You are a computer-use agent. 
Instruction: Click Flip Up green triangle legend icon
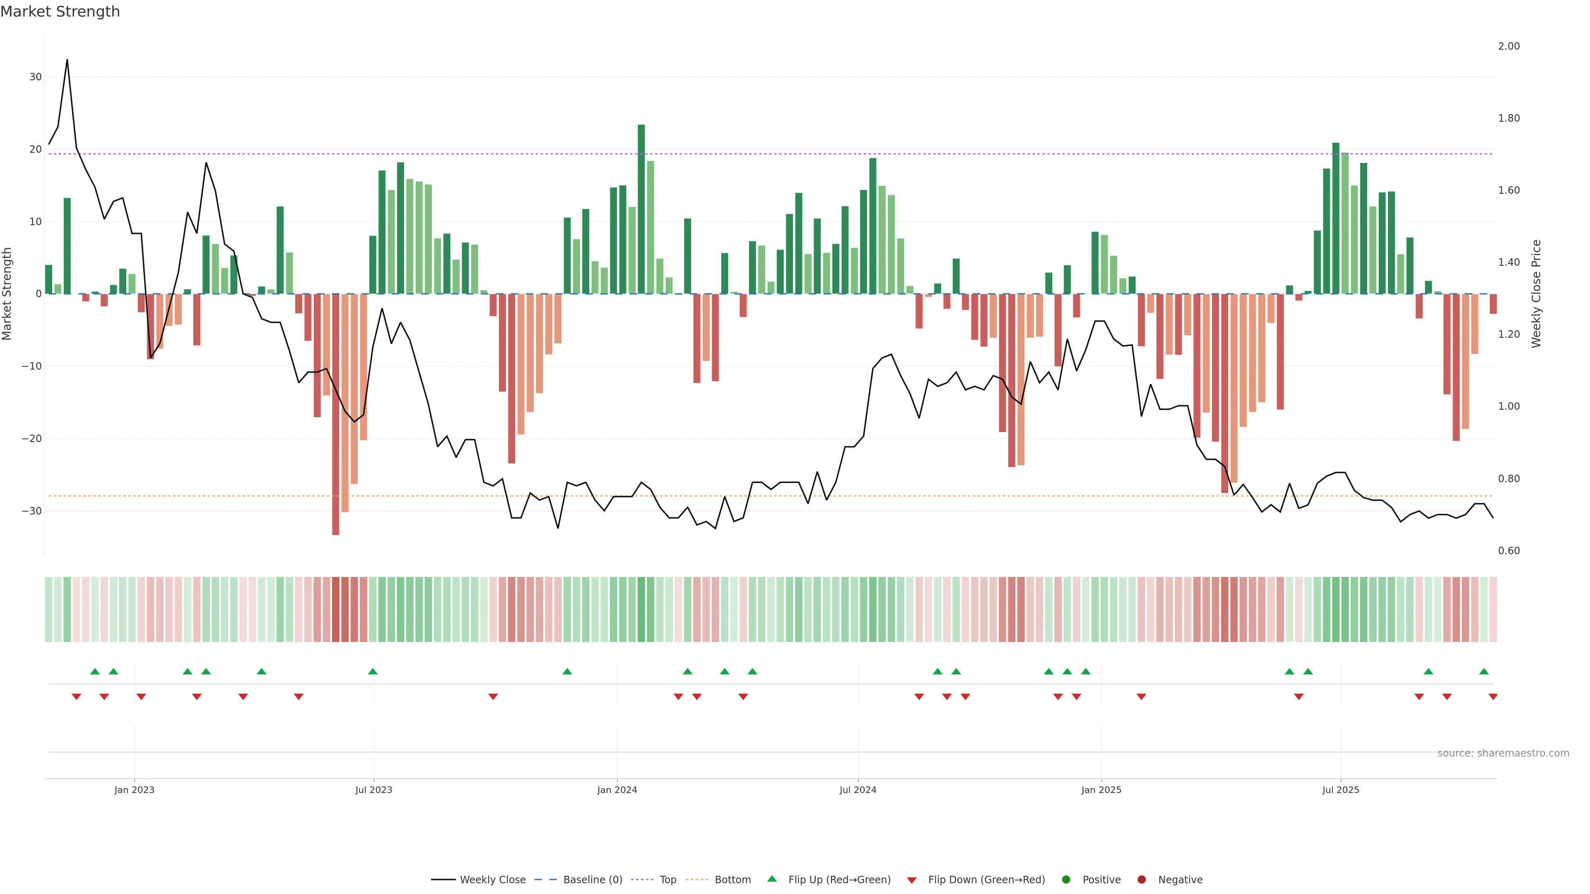coord(771,879)
